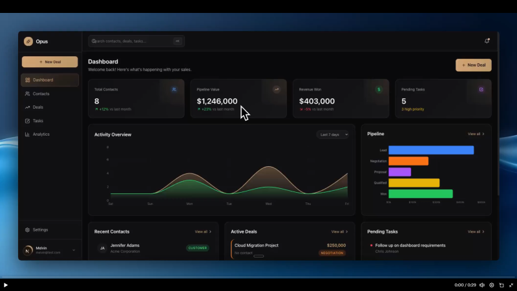Screen dimensions: 517x291
Task: Click the Opus logo icon
Action: tap(28, 41)
